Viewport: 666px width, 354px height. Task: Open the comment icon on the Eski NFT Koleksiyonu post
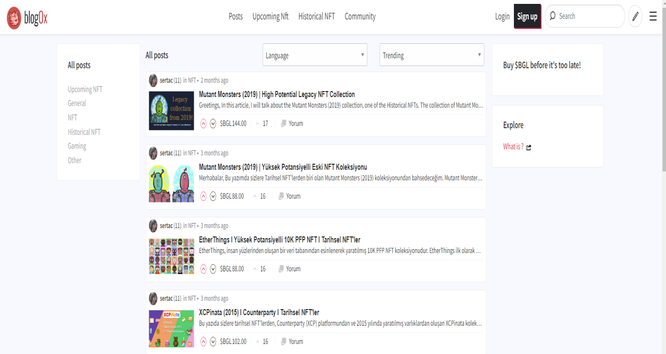(x=281, y=196)
